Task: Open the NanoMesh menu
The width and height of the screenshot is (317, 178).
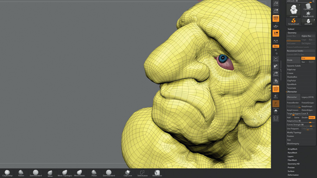Action: (292, 153)
